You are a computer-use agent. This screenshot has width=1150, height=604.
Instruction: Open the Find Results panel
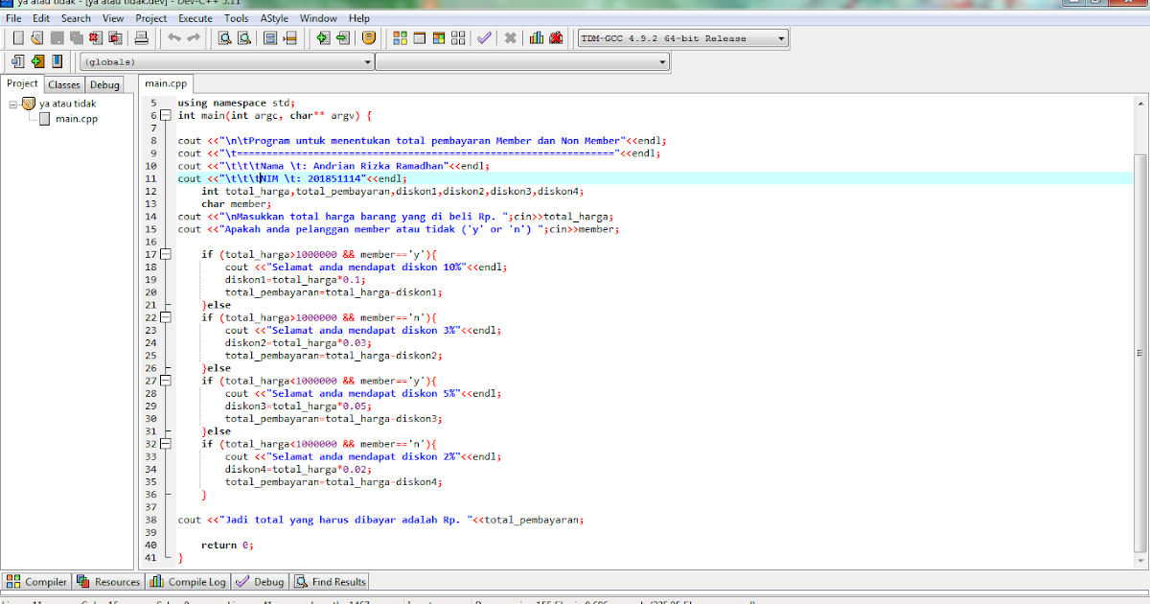coord(330,581)
